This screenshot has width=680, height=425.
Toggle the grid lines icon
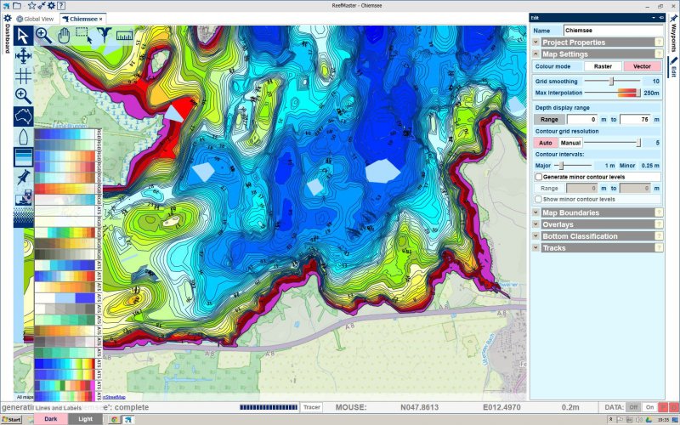pos(23,76)
